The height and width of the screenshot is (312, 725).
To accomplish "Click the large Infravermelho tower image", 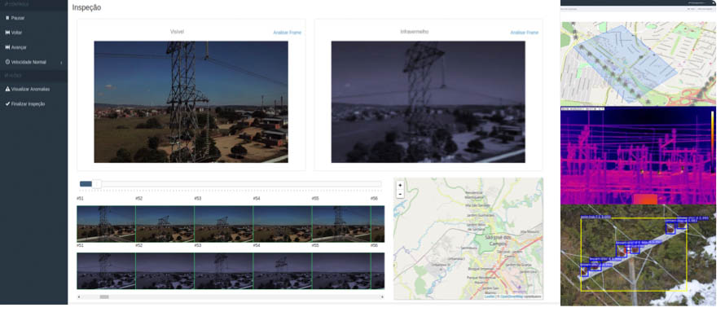I will pyautogui.click(x=428, y=102).
